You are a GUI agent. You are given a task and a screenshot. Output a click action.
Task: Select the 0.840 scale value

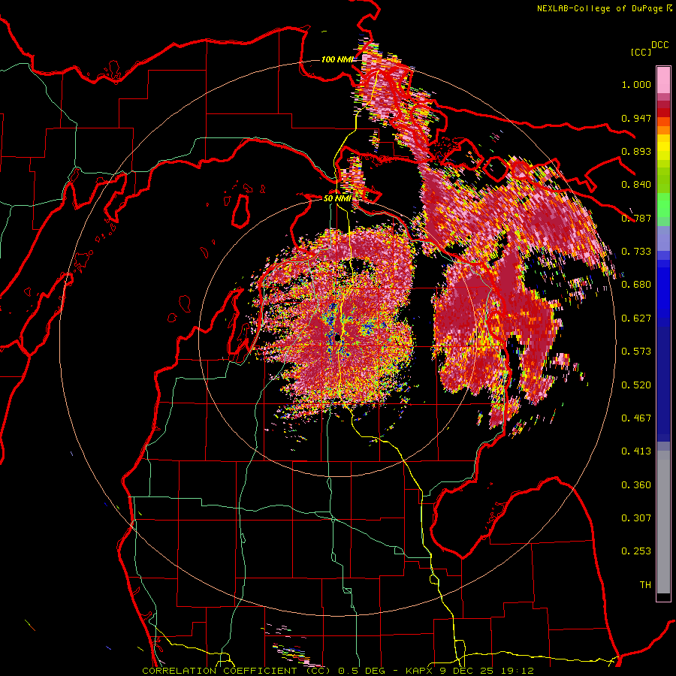pyautogui.click(x=636, y=185)
